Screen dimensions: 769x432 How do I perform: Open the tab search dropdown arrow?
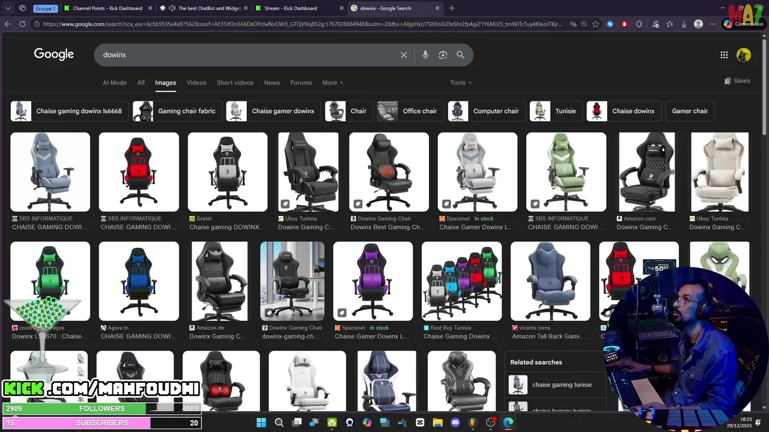coord(8,8)
